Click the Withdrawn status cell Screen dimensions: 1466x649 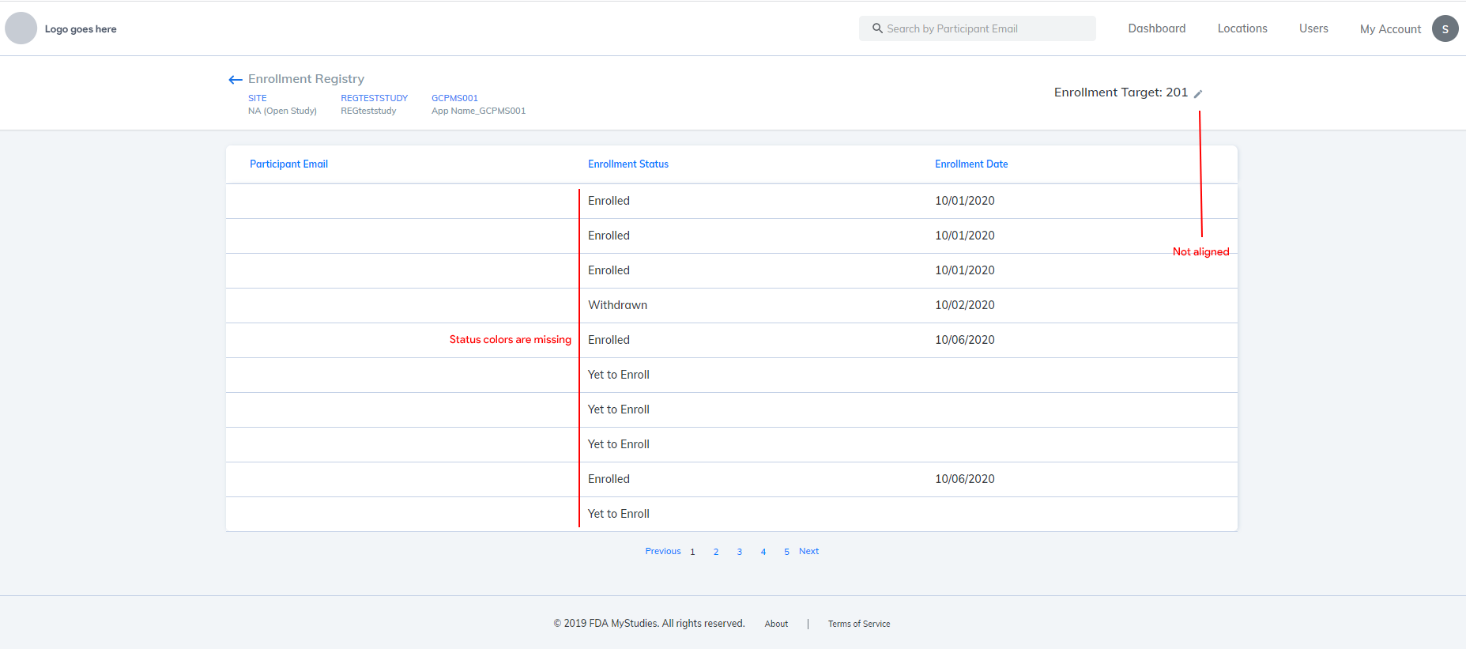[617, 305]
